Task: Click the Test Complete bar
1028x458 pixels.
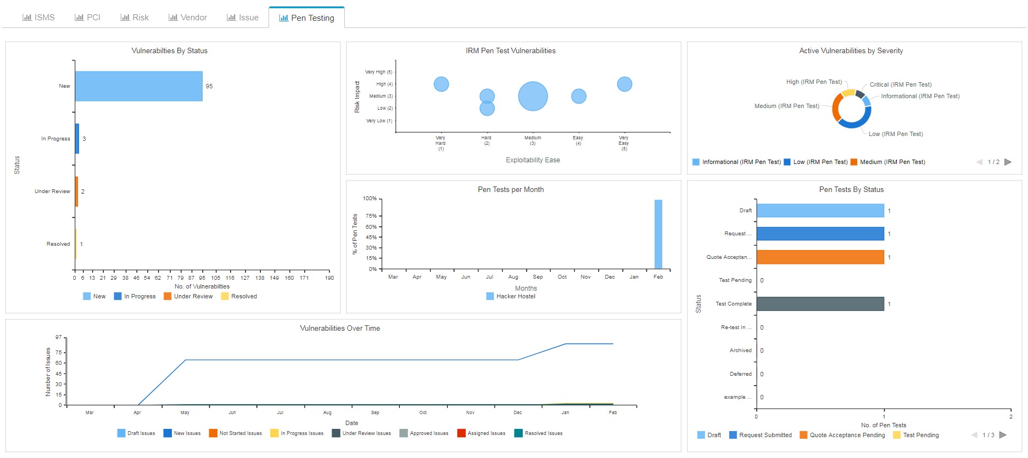Action: pyautogui.click(x=820, y=304)
